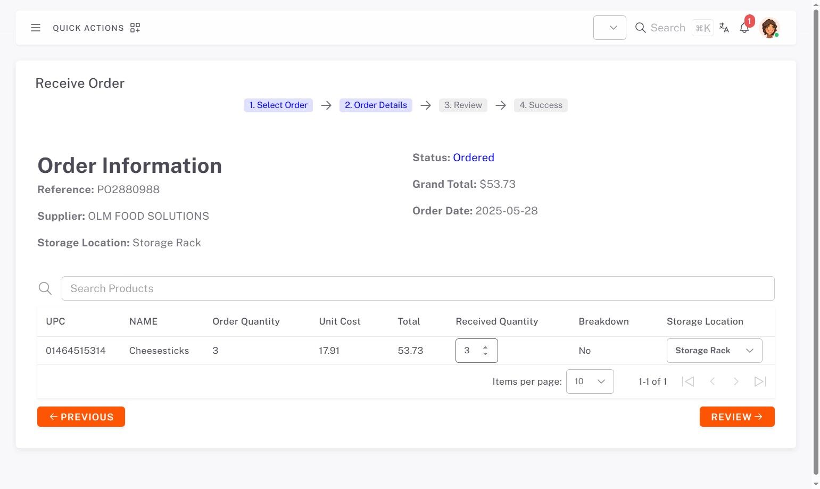This screenshot has width=820, height=489.
Task: Go to the Select Order step
Action: (x=278, y=105)
